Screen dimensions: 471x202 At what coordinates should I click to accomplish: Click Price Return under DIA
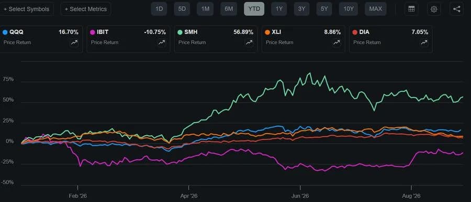click(x=367, y=43)
